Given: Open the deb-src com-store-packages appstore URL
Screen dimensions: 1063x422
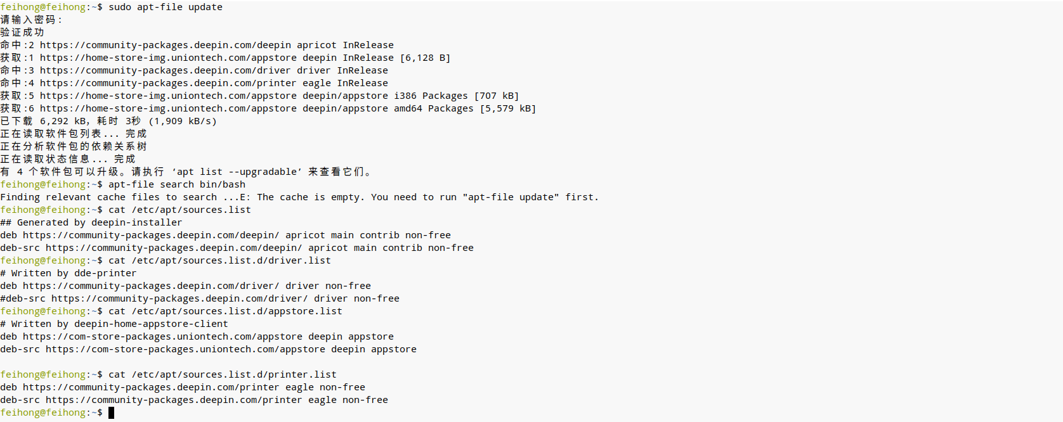Looking at the screenshot, I should (x=185, y=349).
